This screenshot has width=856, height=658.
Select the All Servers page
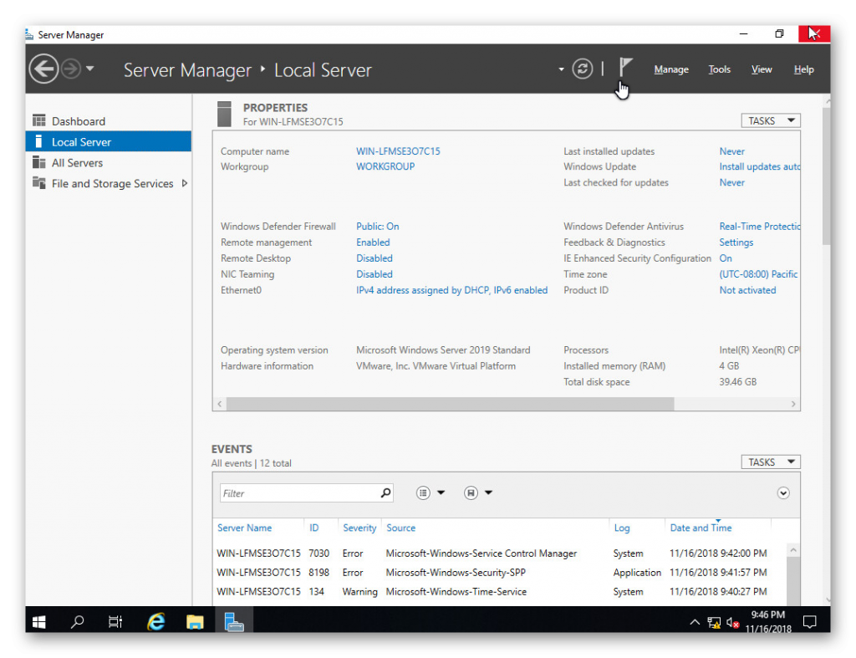77,162
